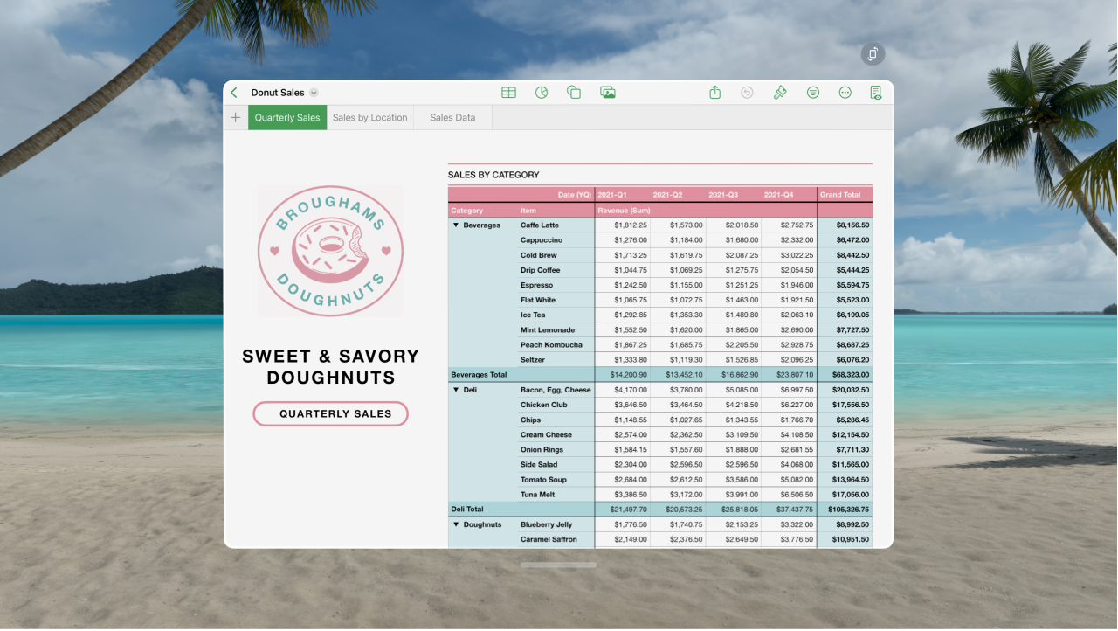
Task: Switch to the Sales by Location sheet
Action: pyautogui.click(x=369, y=117)
